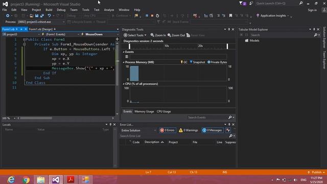Pause debugging with the Break All button

pyautogui.click(x=147, y=16)
